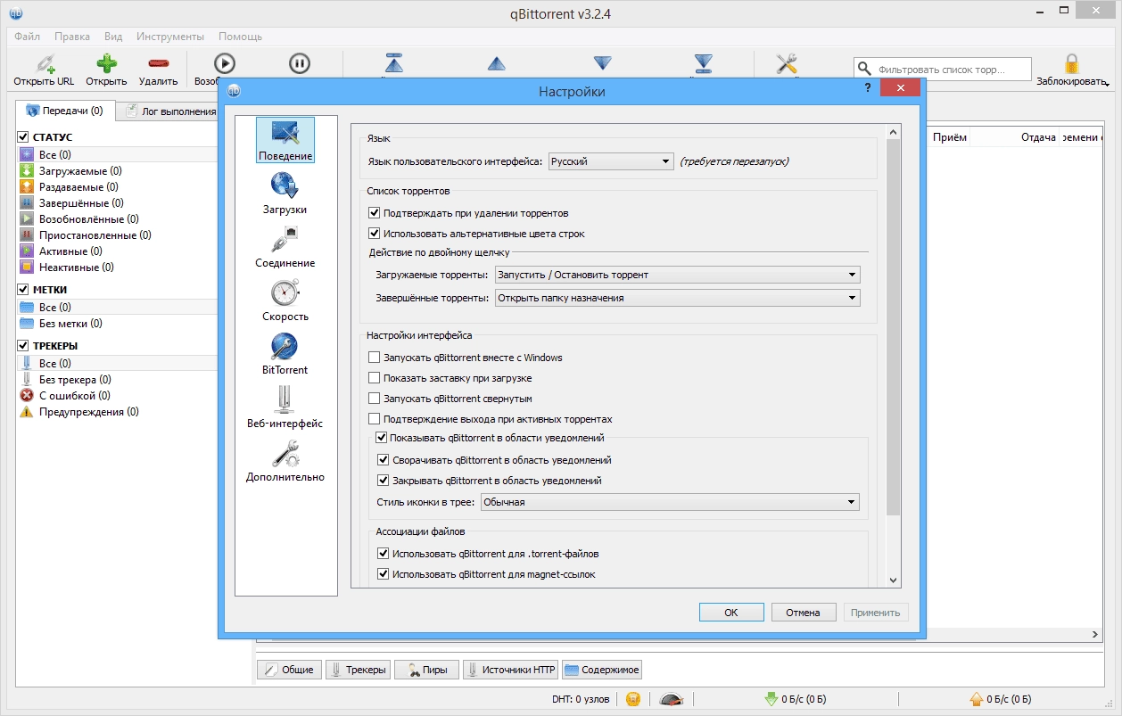The width and height of the screenshot is (1122, 716).
Task: Toggle Использовать альтернативные цвета строк checkbox
Action: tap(374, 234)
